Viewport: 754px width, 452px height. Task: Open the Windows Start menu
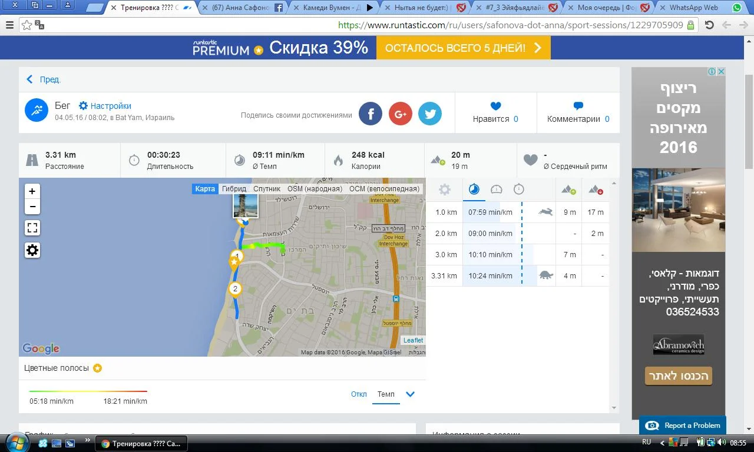[x=16, y=442]
